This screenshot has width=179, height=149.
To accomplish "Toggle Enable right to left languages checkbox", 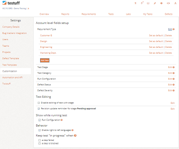I will pyautogui.click(x=39, y=130).
